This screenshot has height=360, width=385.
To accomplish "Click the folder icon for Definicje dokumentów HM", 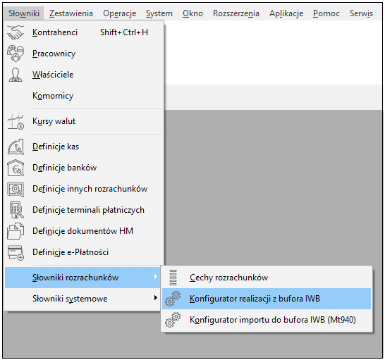I will pos(16,231).
